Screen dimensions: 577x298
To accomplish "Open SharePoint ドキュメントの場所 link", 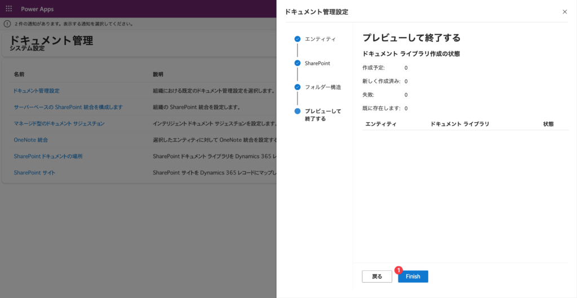I will (48, 156).
